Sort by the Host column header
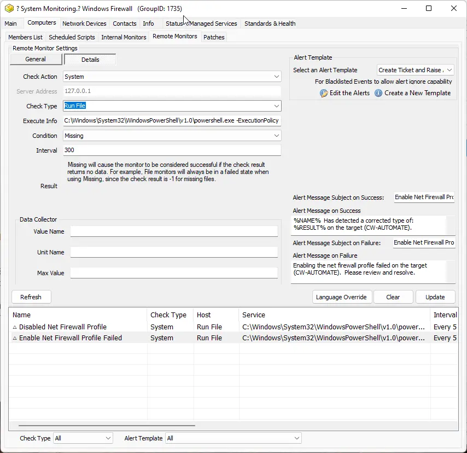467x453 pixels. coord(216,315)
